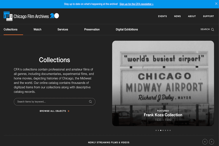Open the Events page

pos(162,16)
